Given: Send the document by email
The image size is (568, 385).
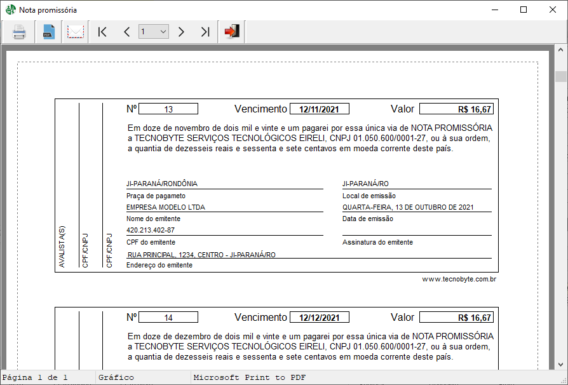Looking at the screenshot, I should pyautogui.click(x=75, y=31).
